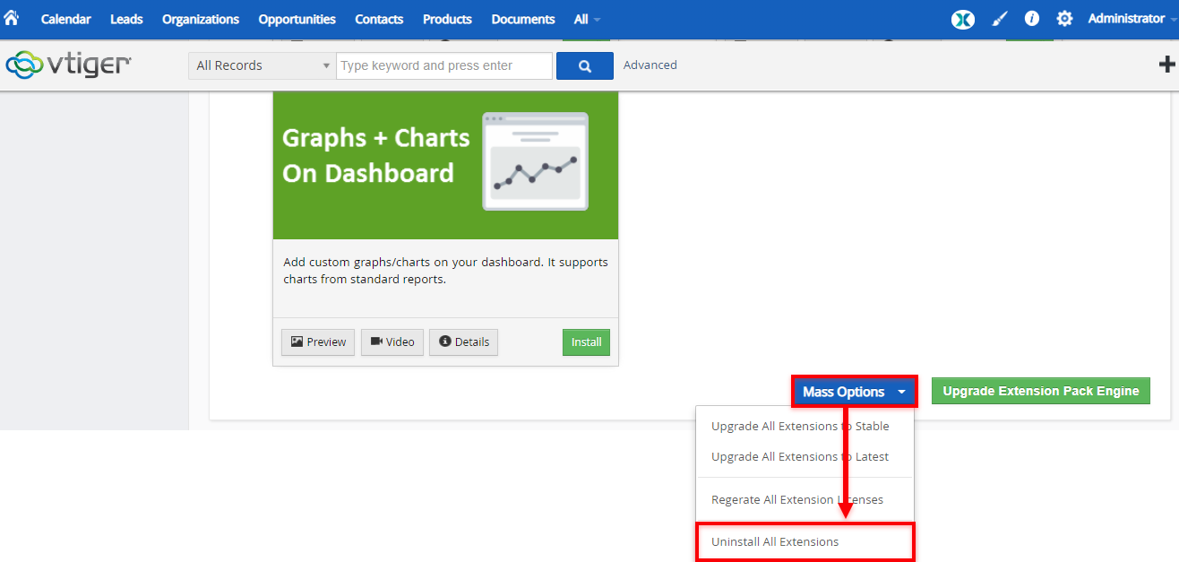The width and height of the screenshot is (1179, 562).
Task: Click the info icon in header
Action: pyautogui.click(x=1032, y=18)
